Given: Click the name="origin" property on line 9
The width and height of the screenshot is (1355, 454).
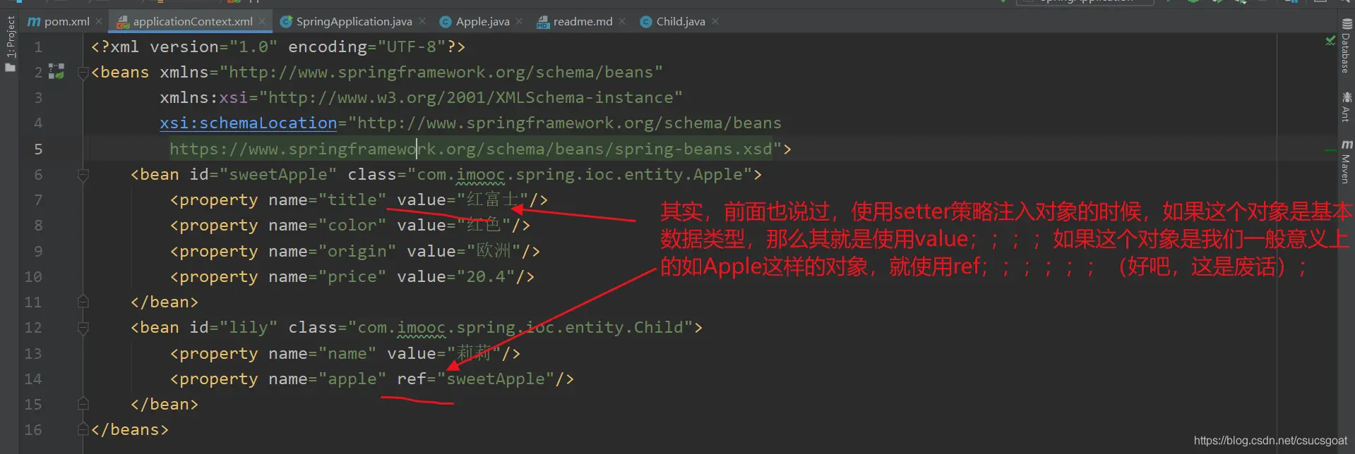Looking at the screenshot, I should click(x=333, y=252).
